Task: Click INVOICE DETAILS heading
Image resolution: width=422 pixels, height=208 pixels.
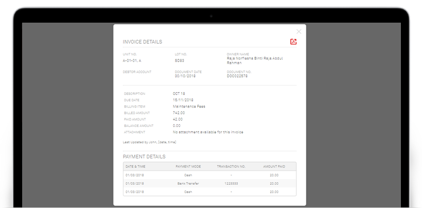Action: coord(142,42)
